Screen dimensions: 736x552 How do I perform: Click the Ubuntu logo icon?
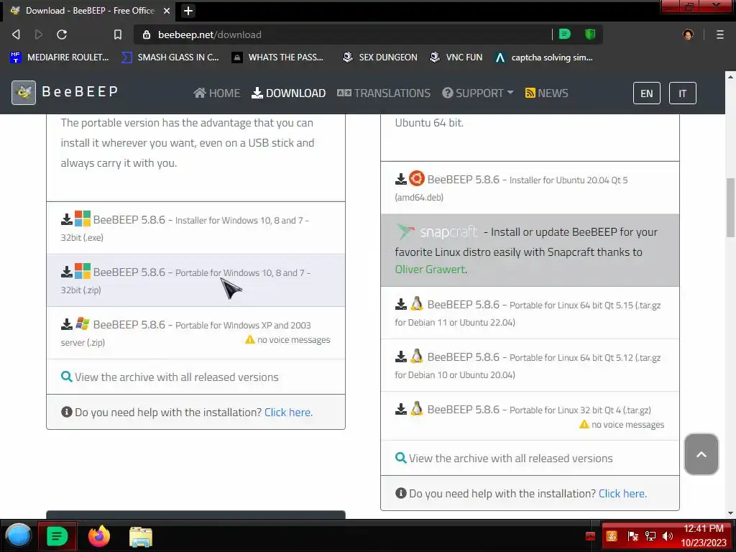point(417,179)
